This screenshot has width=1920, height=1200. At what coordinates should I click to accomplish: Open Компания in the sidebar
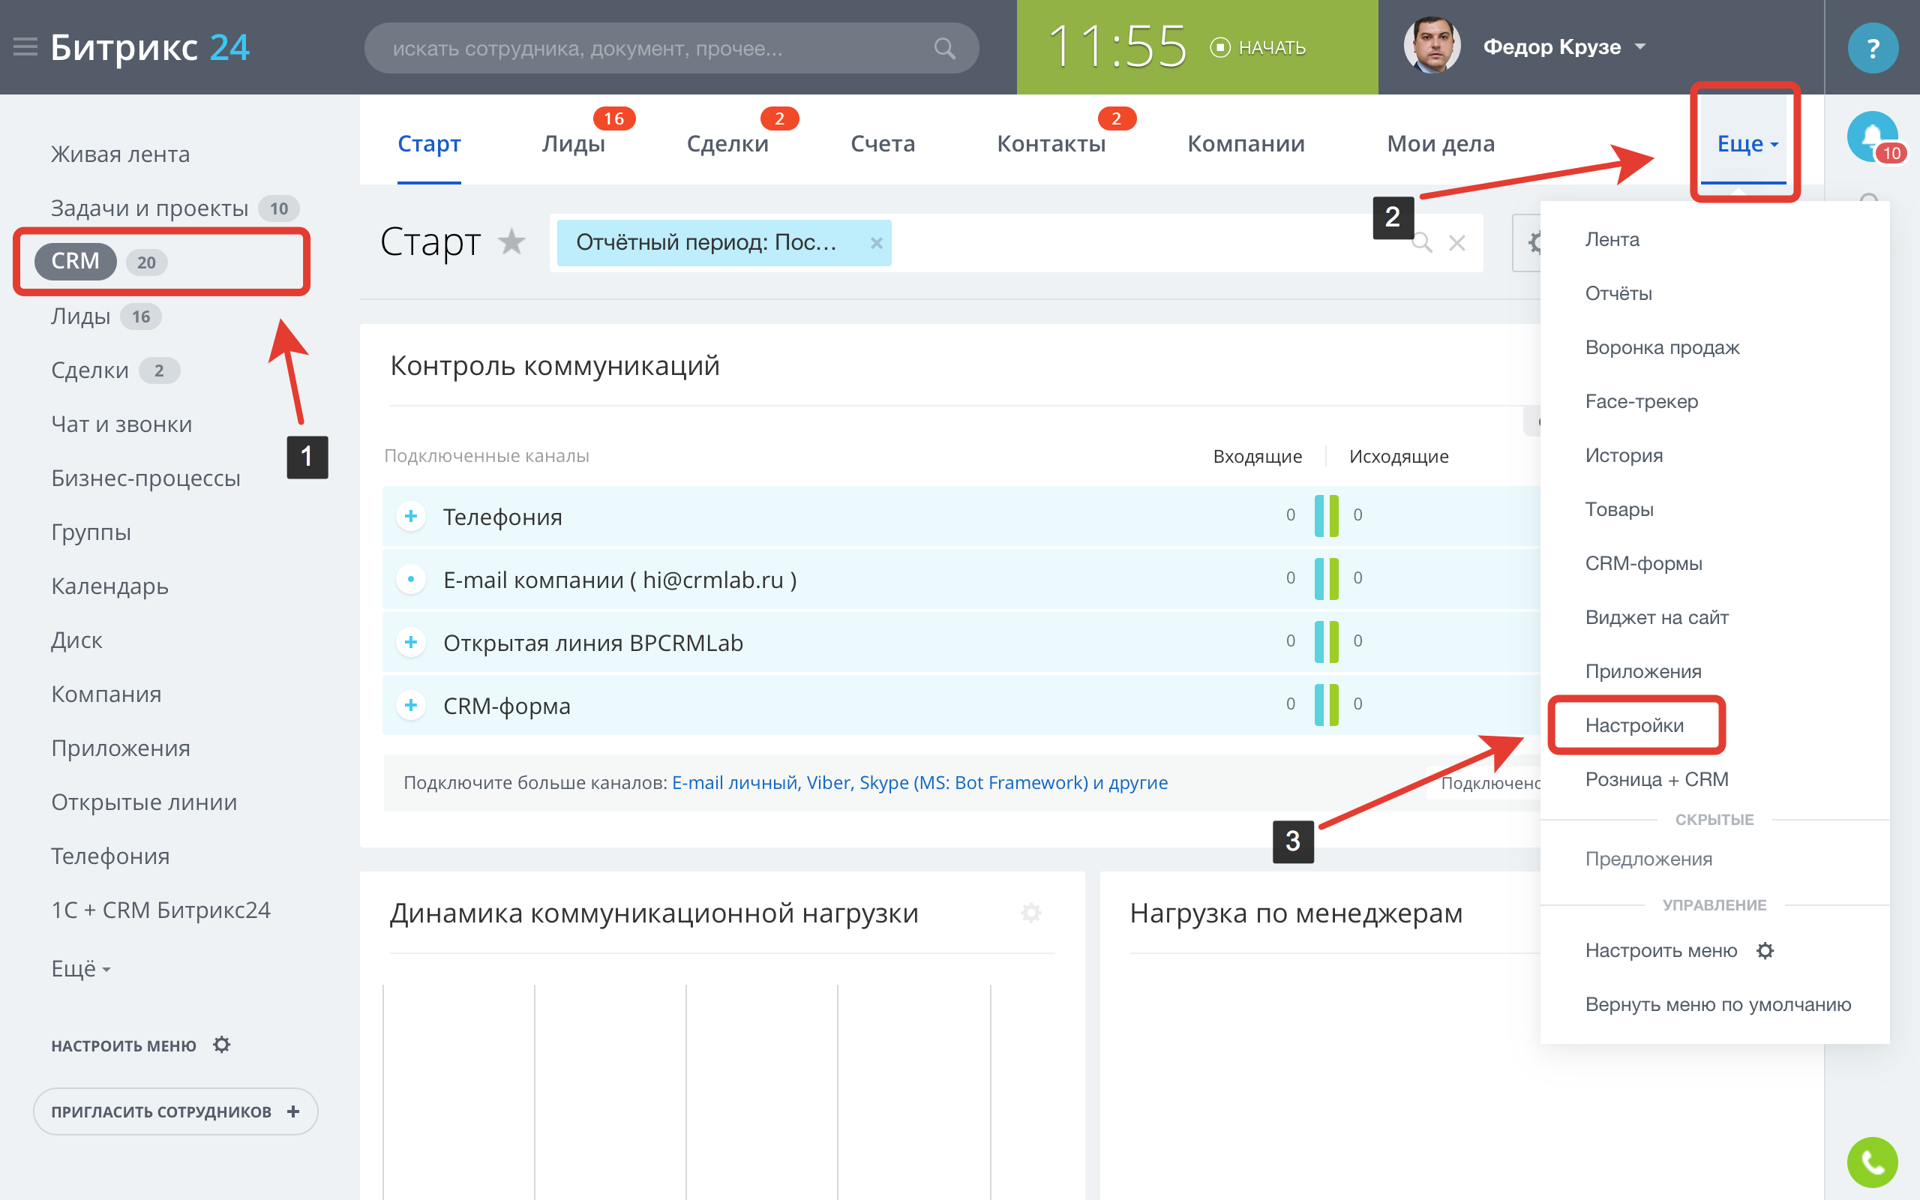106,694
